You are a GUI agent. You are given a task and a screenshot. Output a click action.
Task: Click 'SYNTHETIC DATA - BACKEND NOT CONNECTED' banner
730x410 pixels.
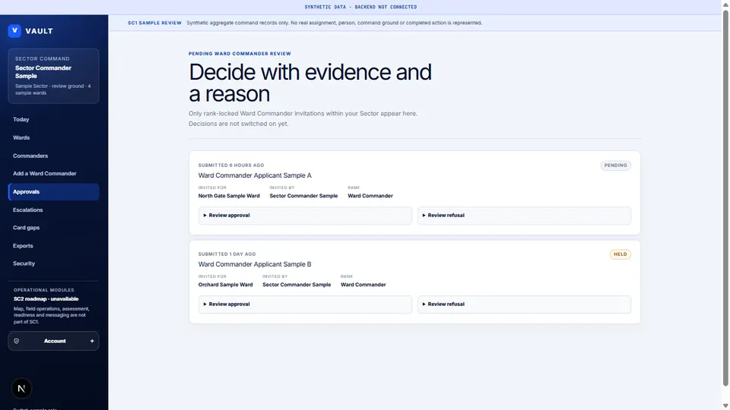coord(360,7)
